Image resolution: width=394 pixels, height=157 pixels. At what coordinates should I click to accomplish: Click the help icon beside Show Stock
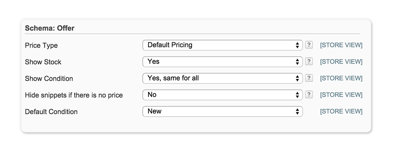(309, 62)
